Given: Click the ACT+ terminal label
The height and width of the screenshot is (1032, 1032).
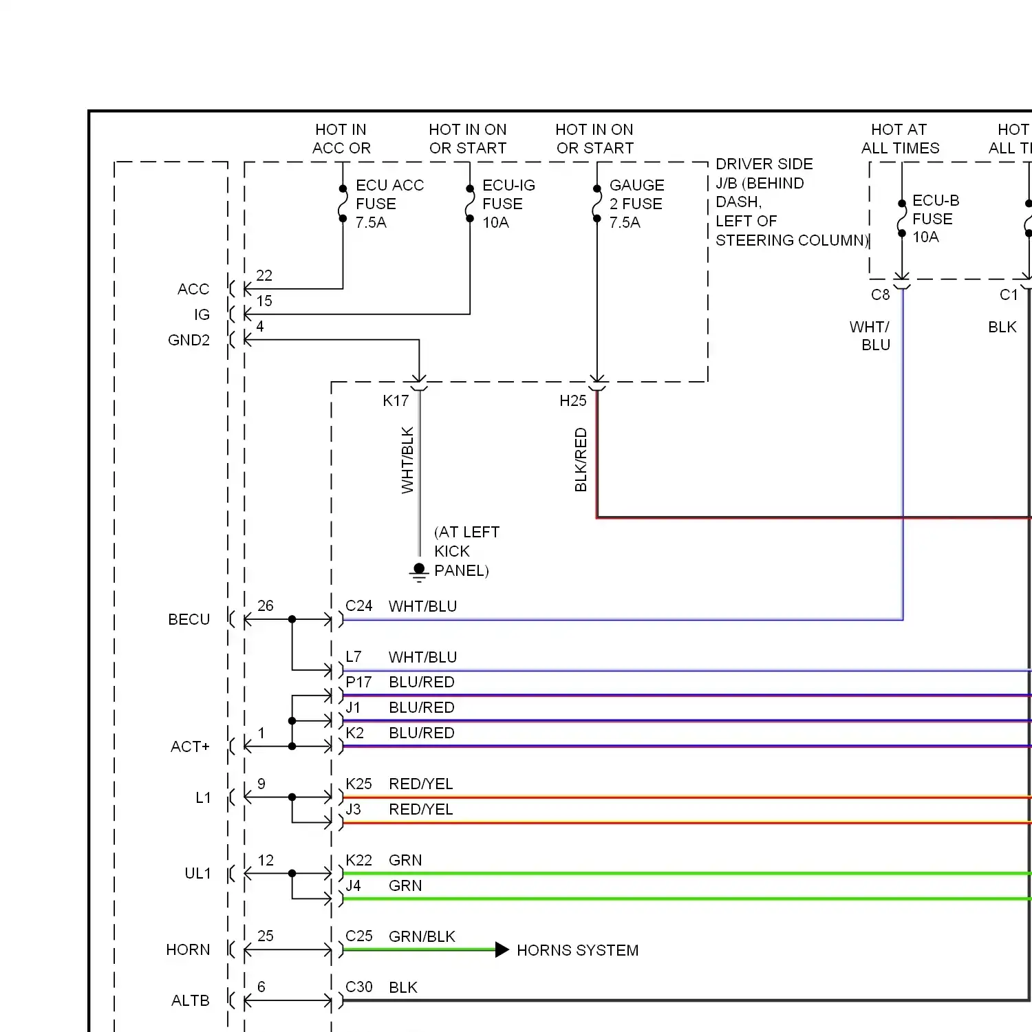Looking at the screenshot, I should click(x=190, y=746).
